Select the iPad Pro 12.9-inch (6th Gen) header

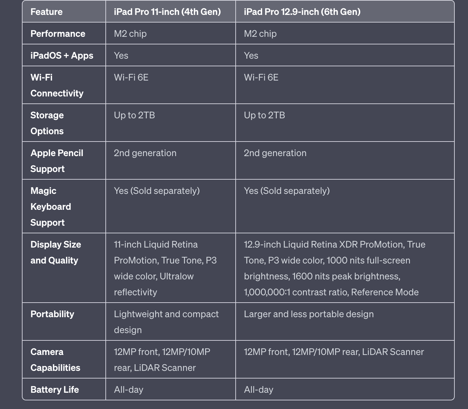(302, 12)
